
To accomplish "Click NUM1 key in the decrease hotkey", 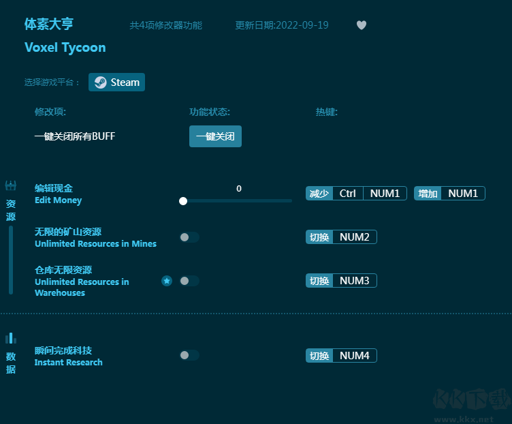I will click(x=385, y=194).
